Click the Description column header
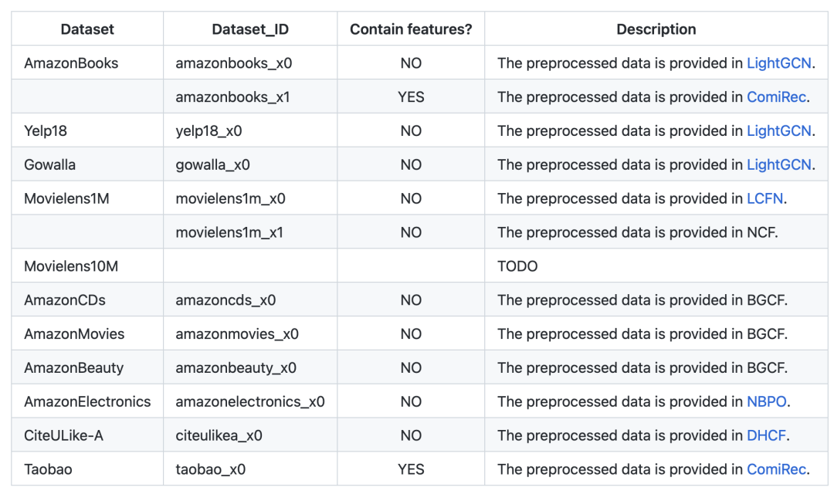The image size is (834, 494). coord(656,29)
